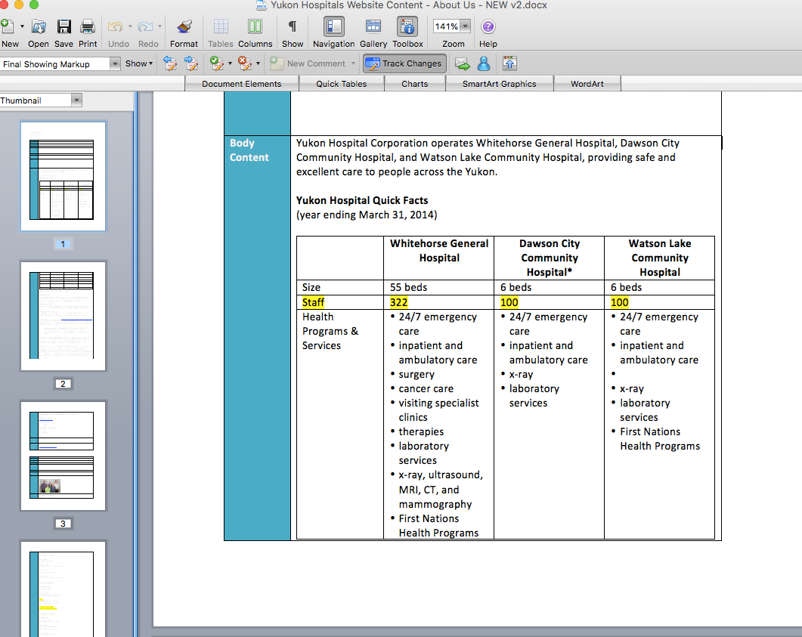Image resolution: width=802 pixels, height=637 pixels.
Task: Click the Help question mark icon
Action: pyautogui.click(x=488, y=26)
